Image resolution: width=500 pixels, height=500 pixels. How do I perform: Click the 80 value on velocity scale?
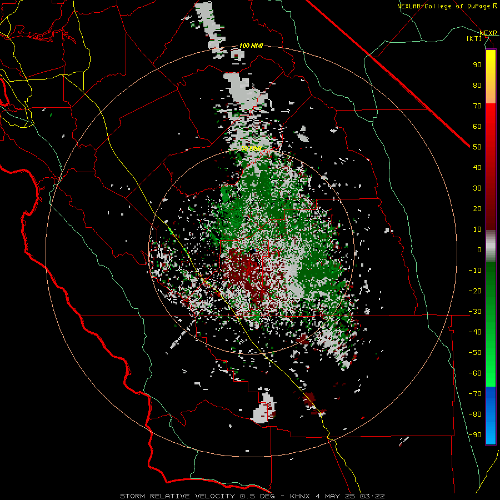coord(477,86)
